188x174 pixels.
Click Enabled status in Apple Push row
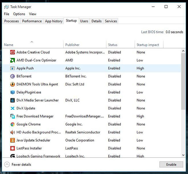pyautogui.click(x=114, y=68)
